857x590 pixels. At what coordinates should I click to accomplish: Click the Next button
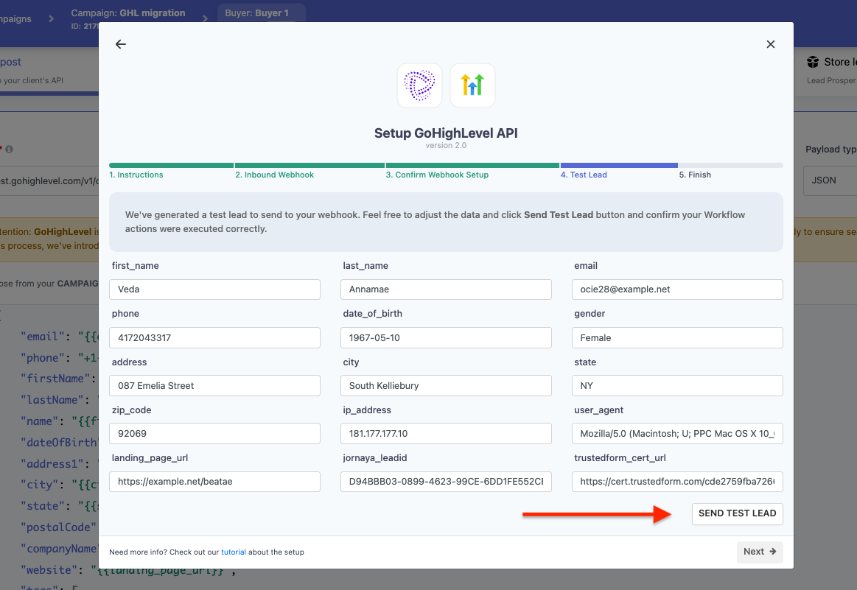coord(760,552)
